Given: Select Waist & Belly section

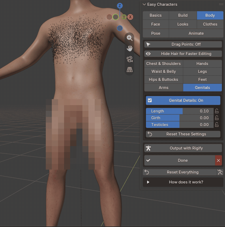Looking at the screenshot, I should (x=164, y=72).
